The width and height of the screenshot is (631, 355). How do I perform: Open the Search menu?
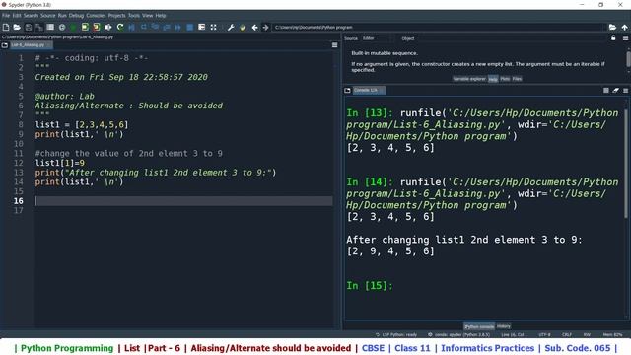31,16
